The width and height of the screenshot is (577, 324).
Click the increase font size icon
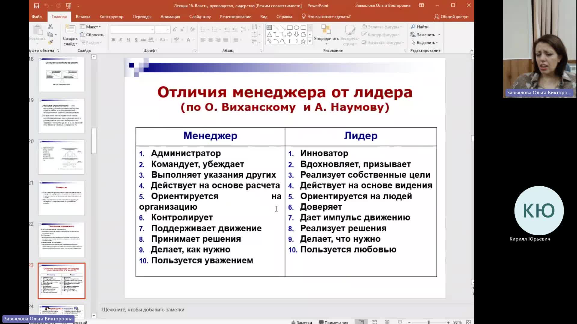(x=175, y=29)
